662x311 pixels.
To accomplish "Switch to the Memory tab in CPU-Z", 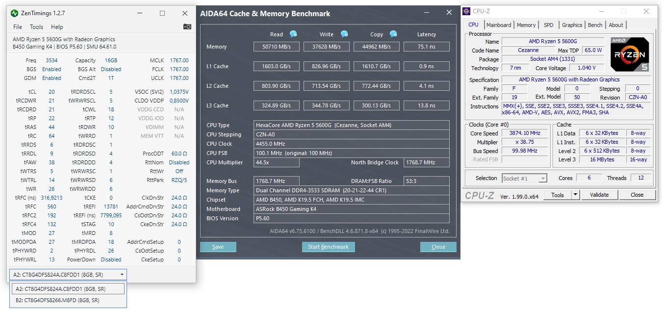I will (526, 25).
